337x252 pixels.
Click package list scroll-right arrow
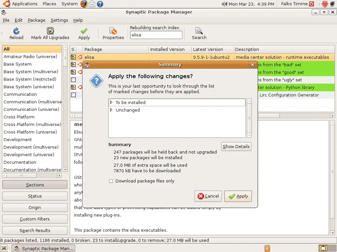pyautogui.click(x=332, y=116)
